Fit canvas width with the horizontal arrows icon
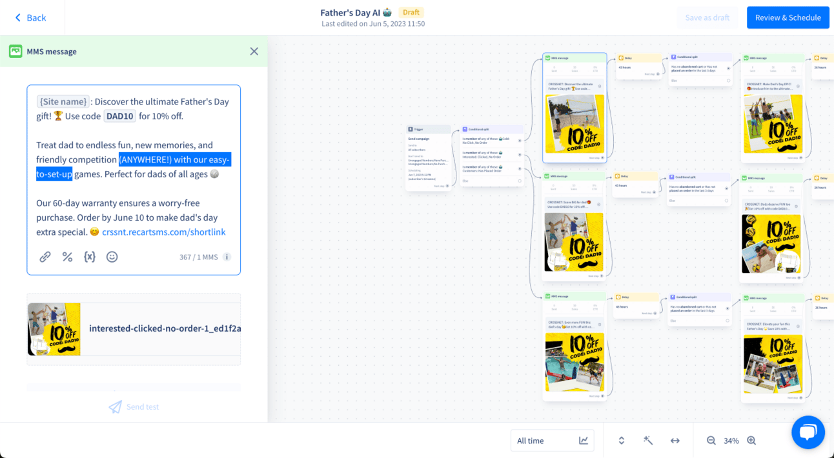Screen dimensions: 834x458 pyautogui.click(x=675, y=441)
